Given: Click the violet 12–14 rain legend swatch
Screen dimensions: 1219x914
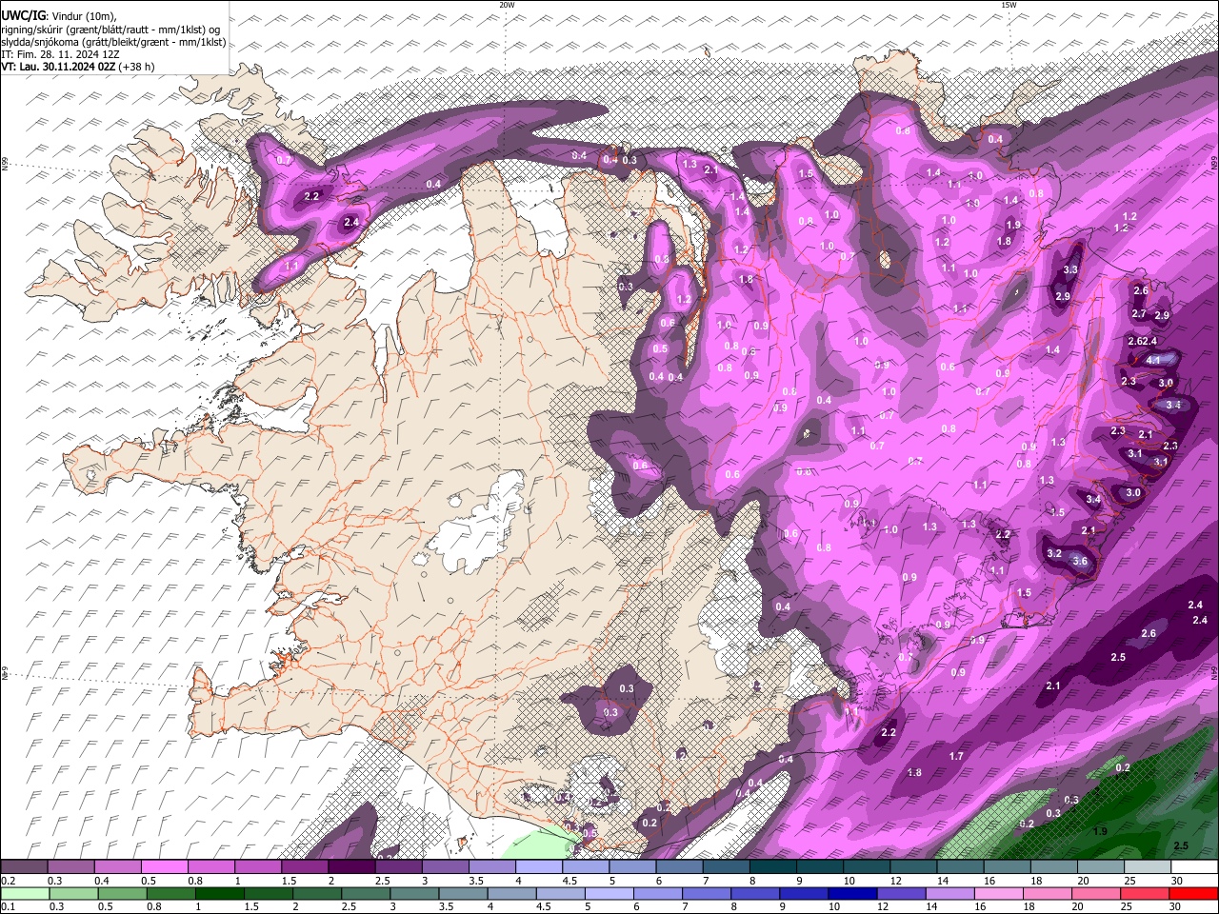Looking at the screenshot, I should point(900,893).
